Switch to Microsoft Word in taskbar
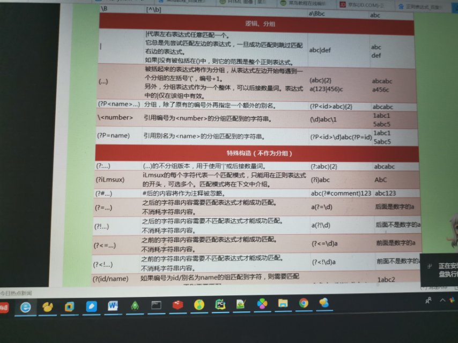 [113, 305]
